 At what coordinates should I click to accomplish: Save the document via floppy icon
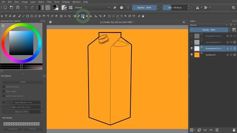[18, 7]
